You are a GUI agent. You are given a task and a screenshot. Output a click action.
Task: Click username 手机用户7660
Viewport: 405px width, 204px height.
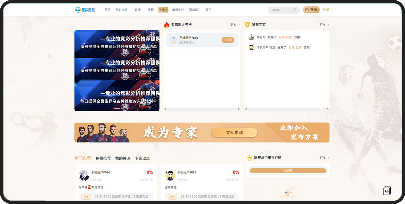click(189, 38)
